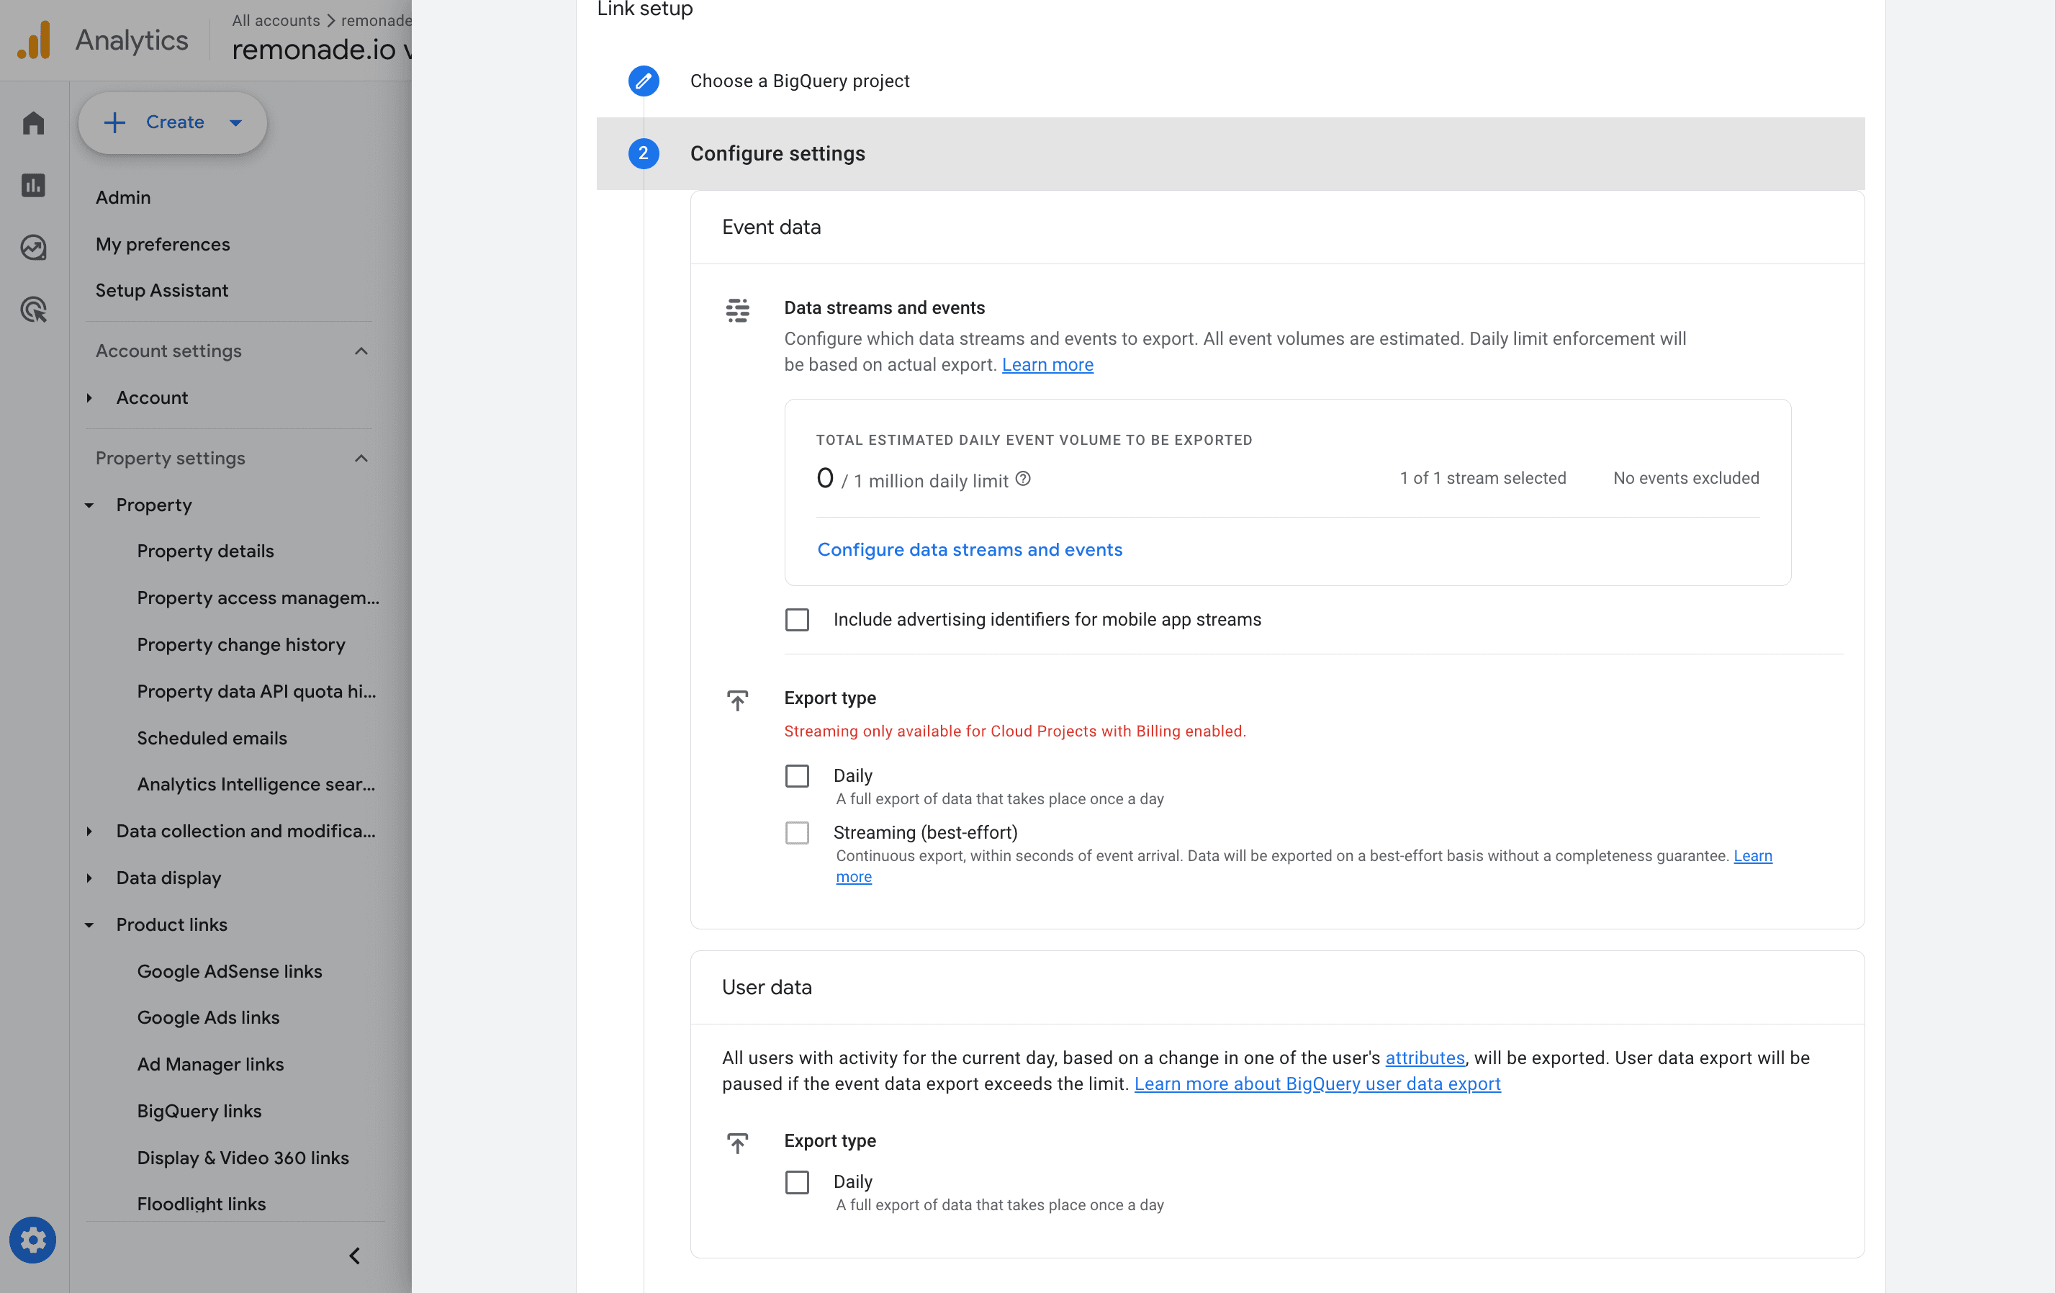This screenshot has height=1293, width=2056.
Task: Click the daily limit help question icon
Action: pyautogui.click(x=1023, y=479)
